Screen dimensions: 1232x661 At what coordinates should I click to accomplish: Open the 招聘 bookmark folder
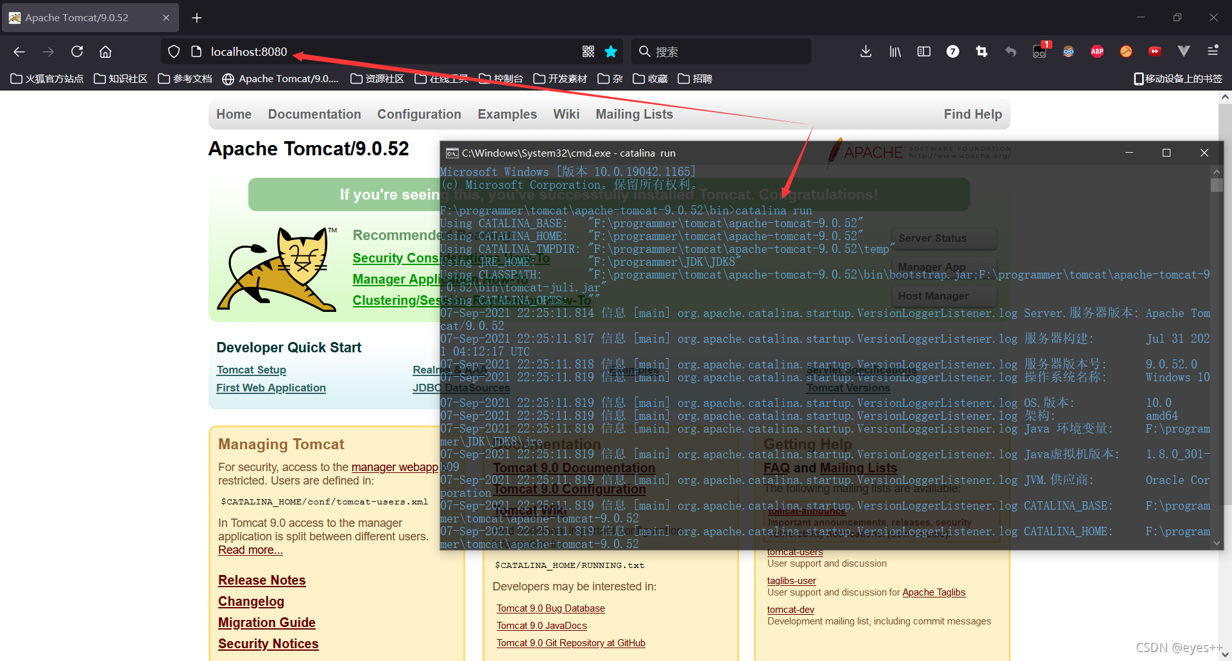(x=696, y=79)
